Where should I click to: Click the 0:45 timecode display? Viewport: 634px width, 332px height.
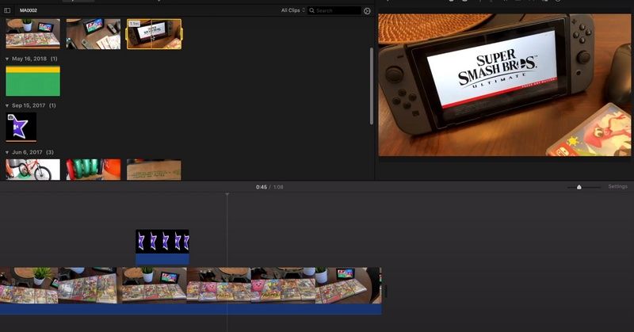click(262, 187)
